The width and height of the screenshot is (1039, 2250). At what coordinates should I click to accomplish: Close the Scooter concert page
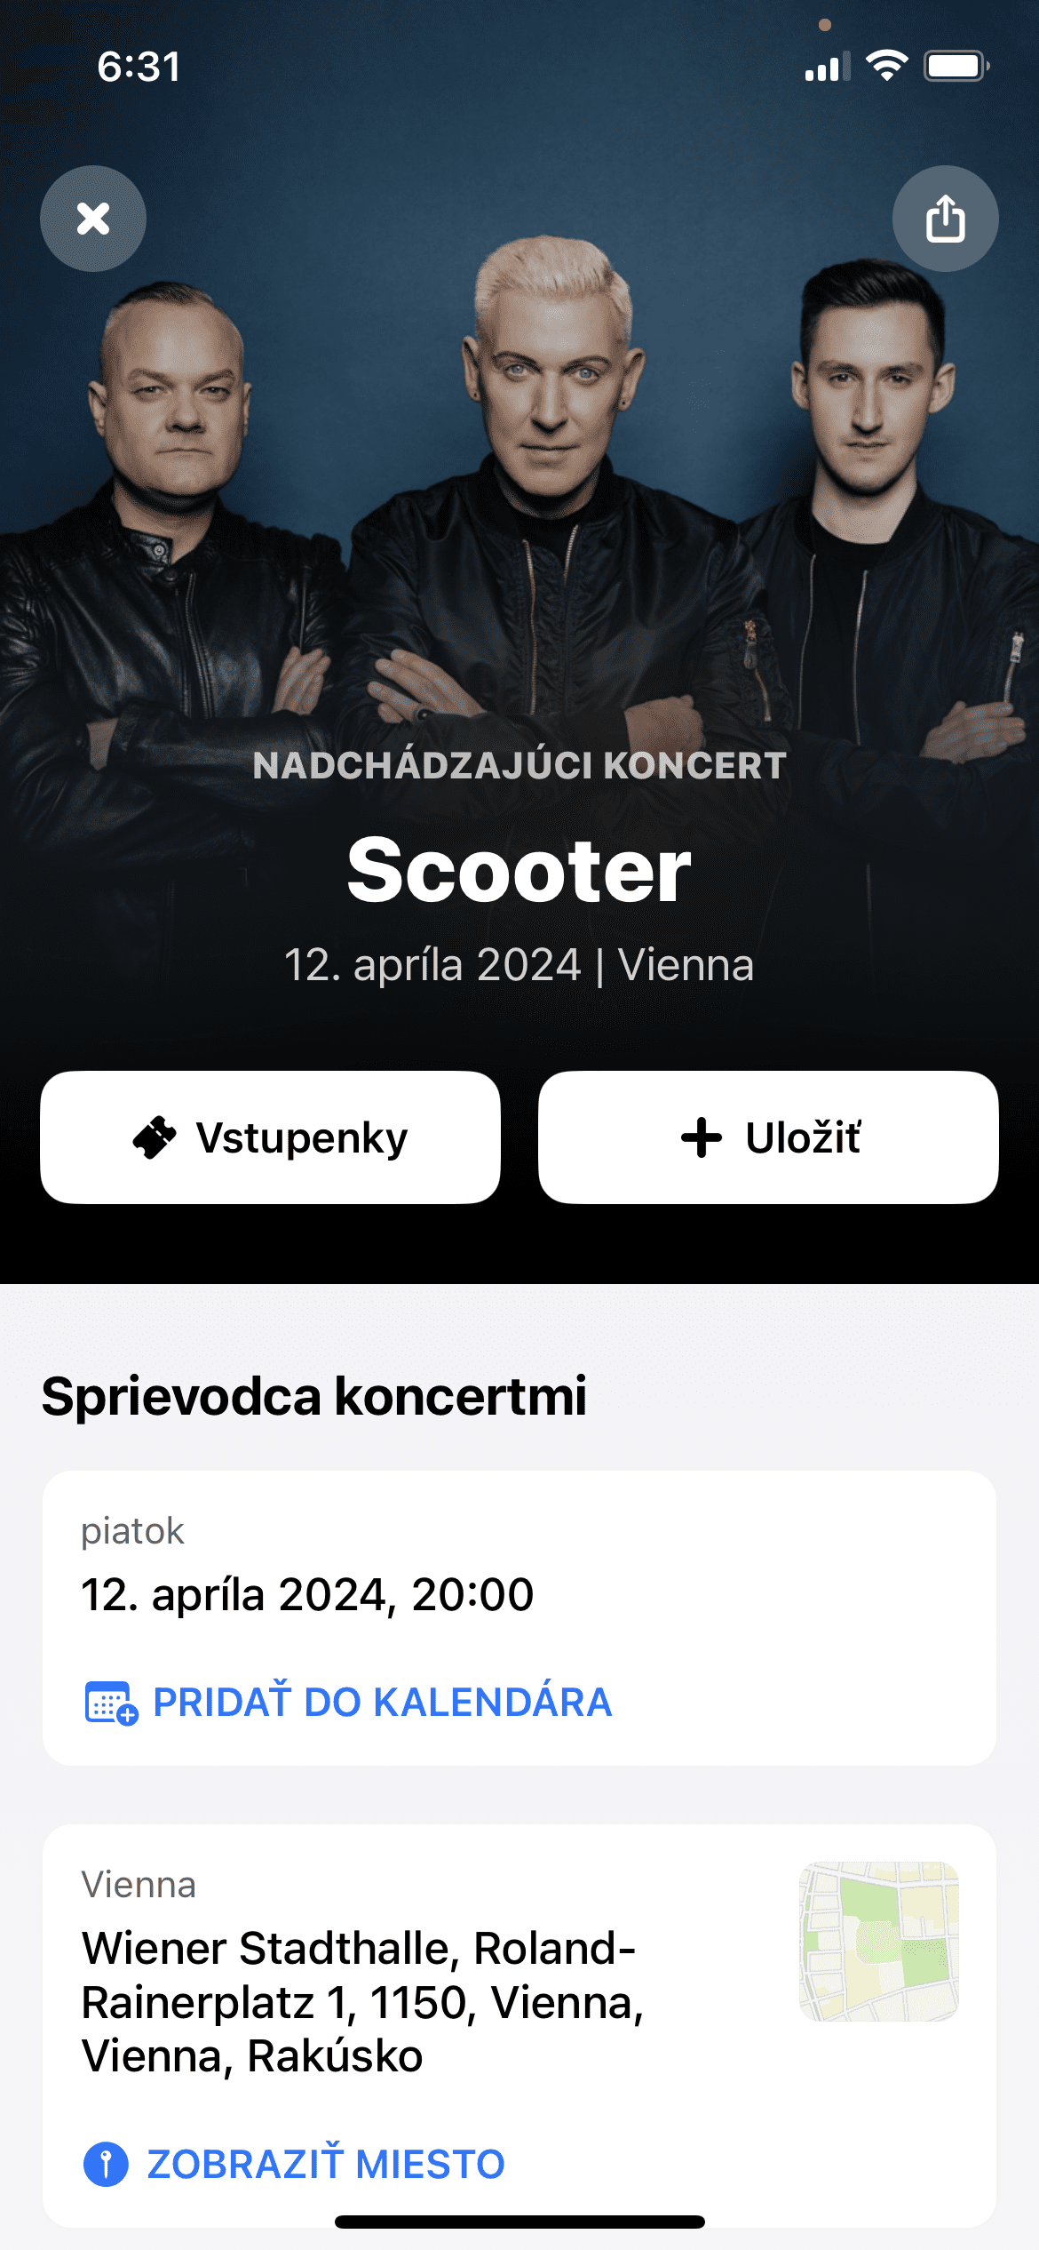tap(93, 219)
